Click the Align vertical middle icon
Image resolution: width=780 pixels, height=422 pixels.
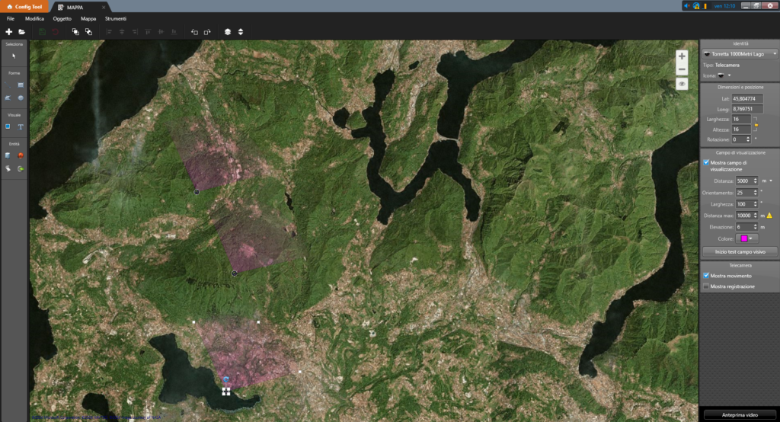(x=161, y=32)
